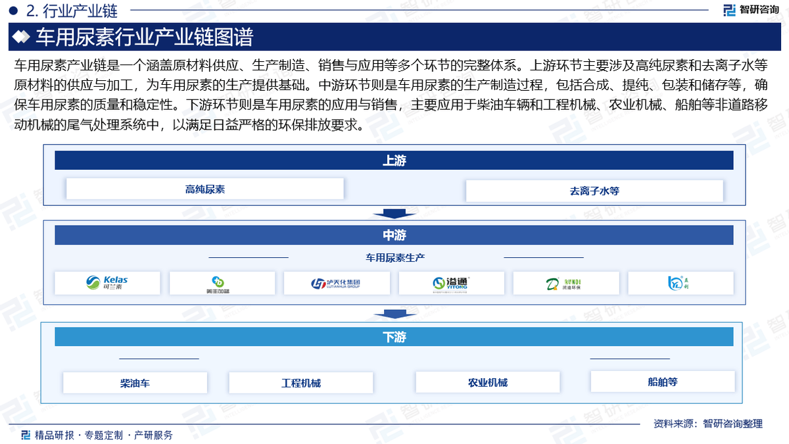
Task: Click the blue dot bullet before 2. 行业产业链
Action: pos(12,11)
